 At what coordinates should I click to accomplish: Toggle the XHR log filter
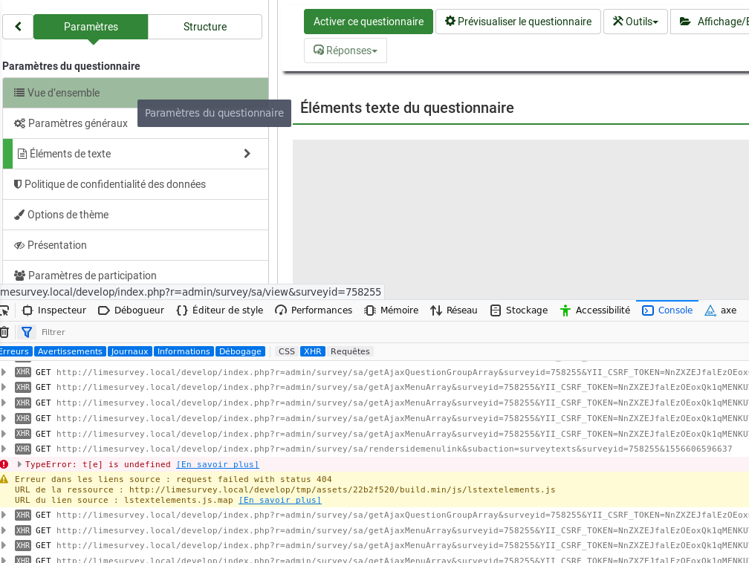point(313,351)
